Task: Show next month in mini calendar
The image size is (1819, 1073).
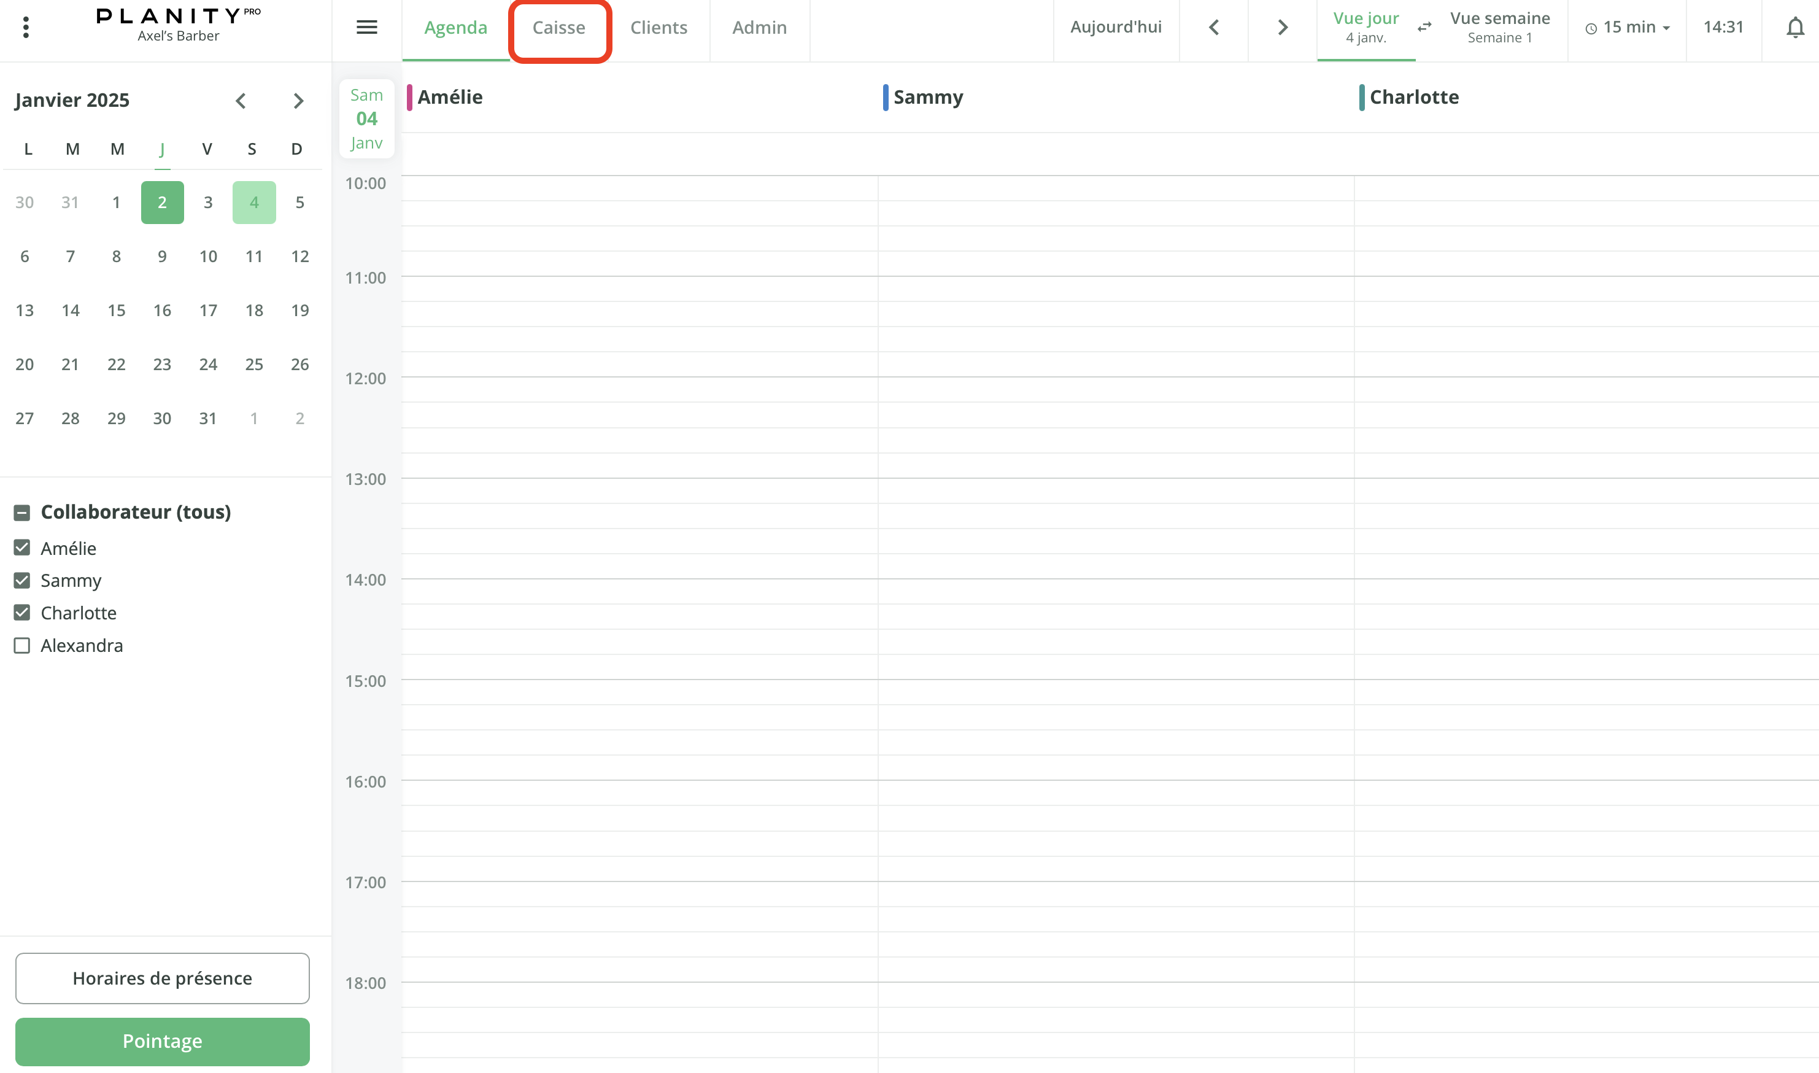Action: point(298,101)
